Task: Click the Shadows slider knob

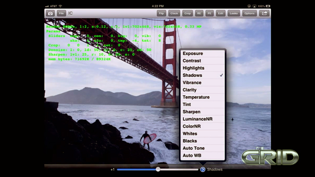Action: click(x=158, y=169)
